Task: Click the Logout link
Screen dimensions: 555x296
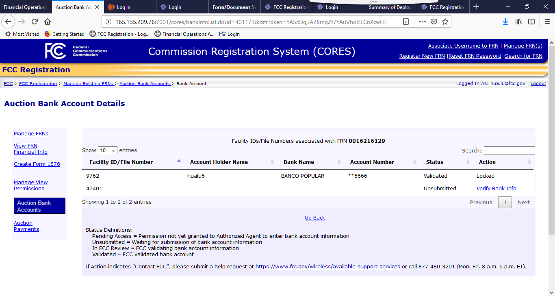Action: click(x=538, y=83)
